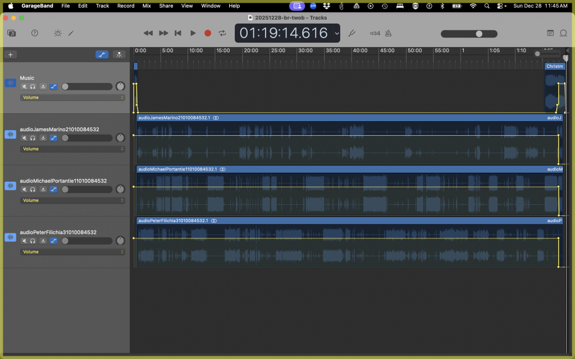
Task: Add a new track with plus button
Action: click(x=10, y=54)
